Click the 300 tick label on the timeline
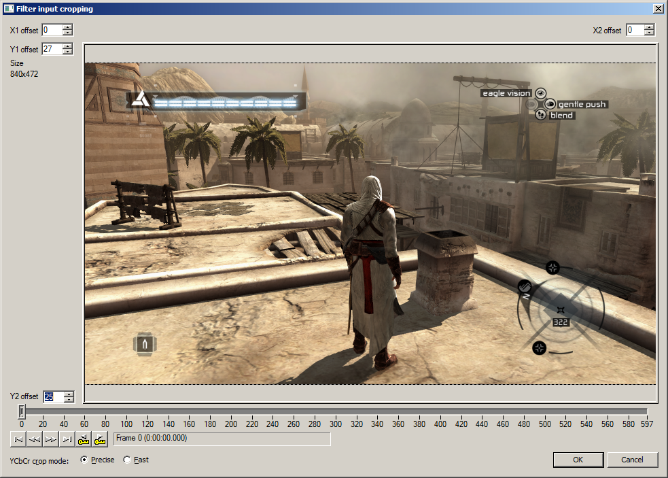The image size is (668, 478). pyautogui.click(x=336, y=424)
